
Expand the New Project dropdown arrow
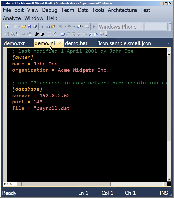coord(11,26)
